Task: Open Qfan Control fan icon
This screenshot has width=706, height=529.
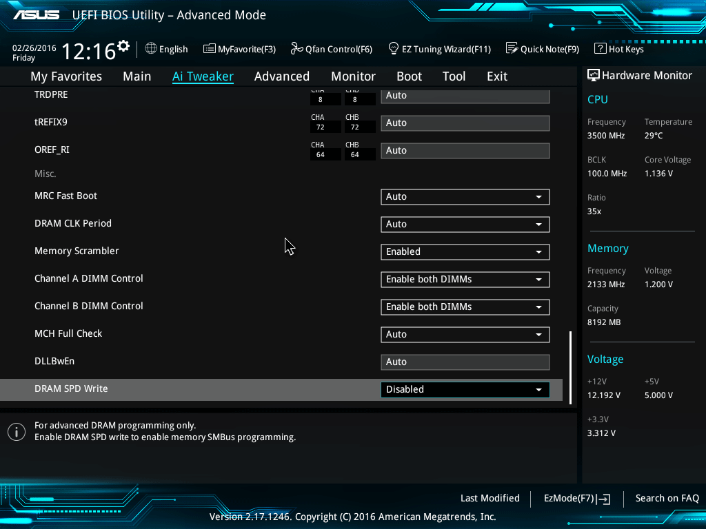Action: pyautogui.click(x=296, y=49)
